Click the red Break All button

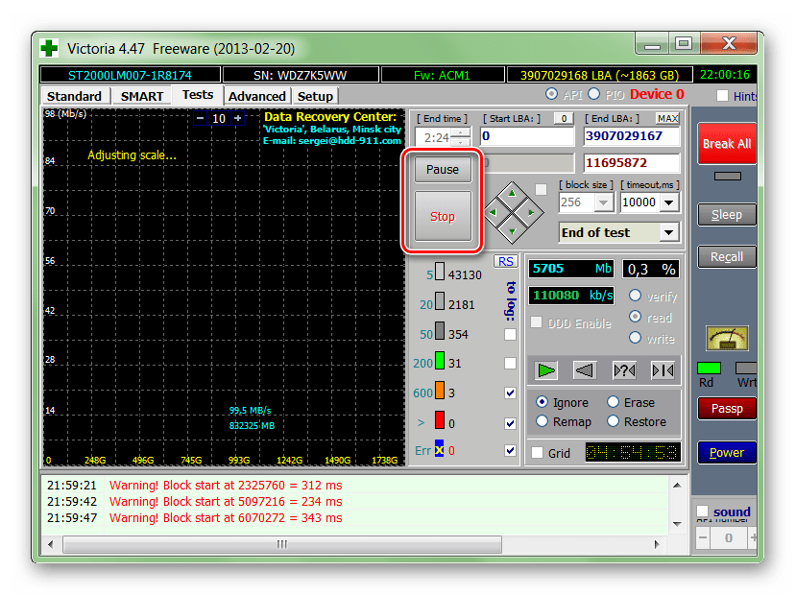[726, 143]
